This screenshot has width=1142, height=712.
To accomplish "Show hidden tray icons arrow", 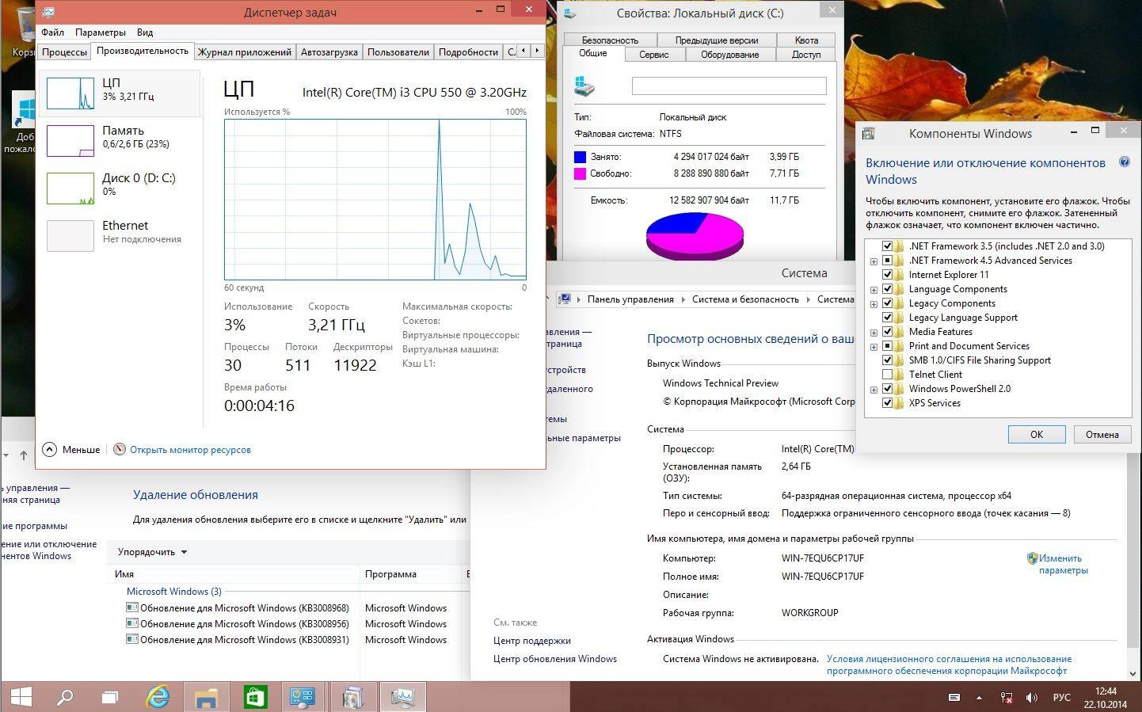I will [979, 698].
